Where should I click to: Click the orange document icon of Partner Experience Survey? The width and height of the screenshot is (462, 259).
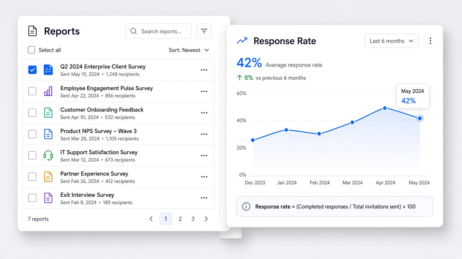tap(48, 177)
